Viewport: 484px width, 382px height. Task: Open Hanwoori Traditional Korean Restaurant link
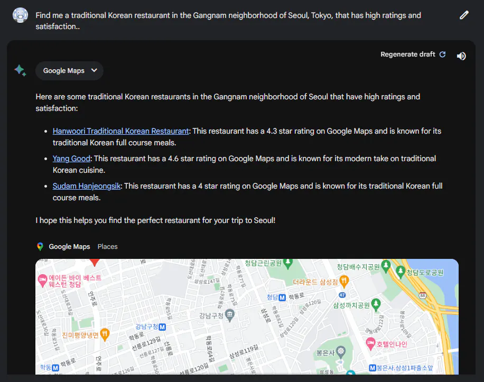120,131
